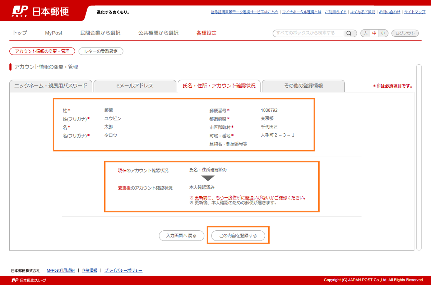Viewport: 431px width, 285px height.
Task: Select medium font size 中
Action: pyautogui.click(x=374, y=33)
